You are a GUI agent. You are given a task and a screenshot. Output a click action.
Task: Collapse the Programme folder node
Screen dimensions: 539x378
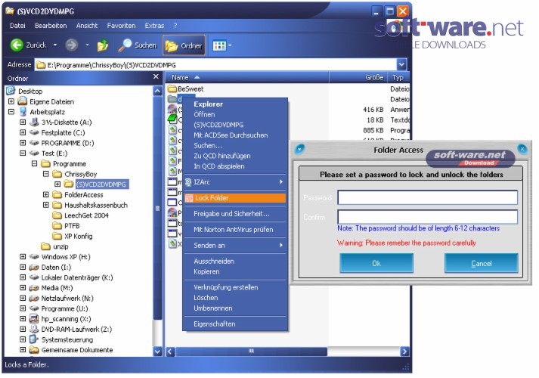(34, 163)
